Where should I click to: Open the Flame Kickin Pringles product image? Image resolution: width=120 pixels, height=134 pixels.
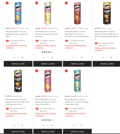pyautogui.click(x=18, y=81)
